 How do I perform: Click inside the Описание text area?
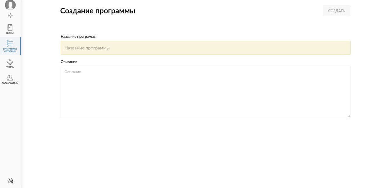tap(205, 92)
